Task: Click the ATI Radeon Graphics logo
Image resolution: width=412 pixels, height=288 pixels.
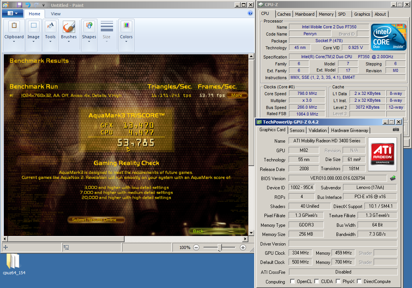Action: click(382, 154)
